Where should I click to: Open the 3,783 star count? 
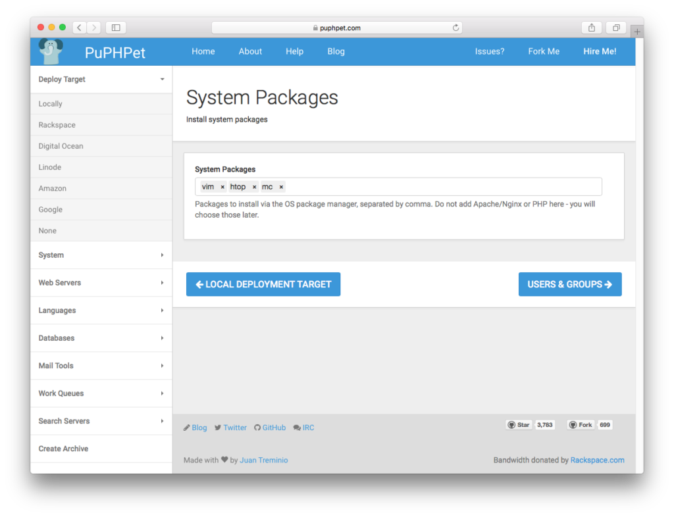click(544, 425)
